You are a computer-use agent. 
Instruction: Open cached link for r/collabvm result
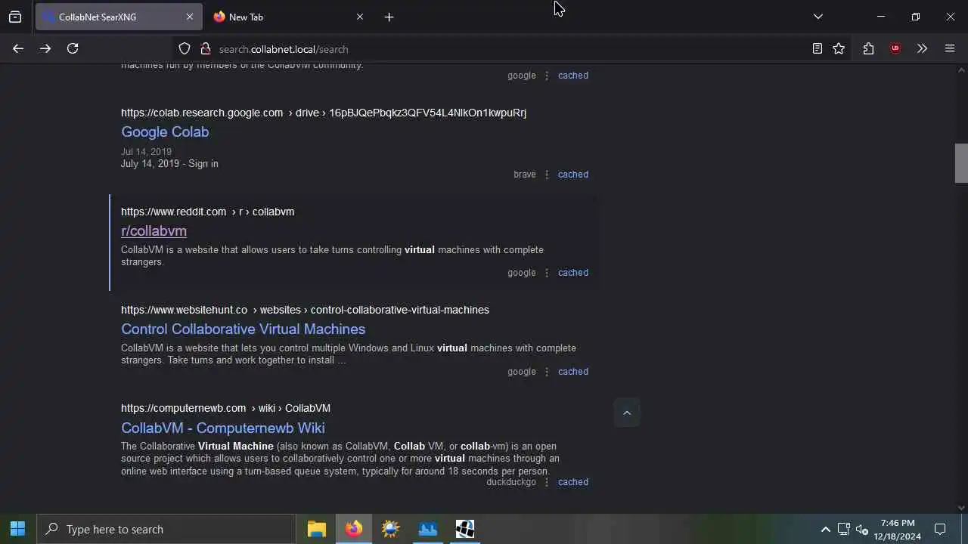coord(572,273)
